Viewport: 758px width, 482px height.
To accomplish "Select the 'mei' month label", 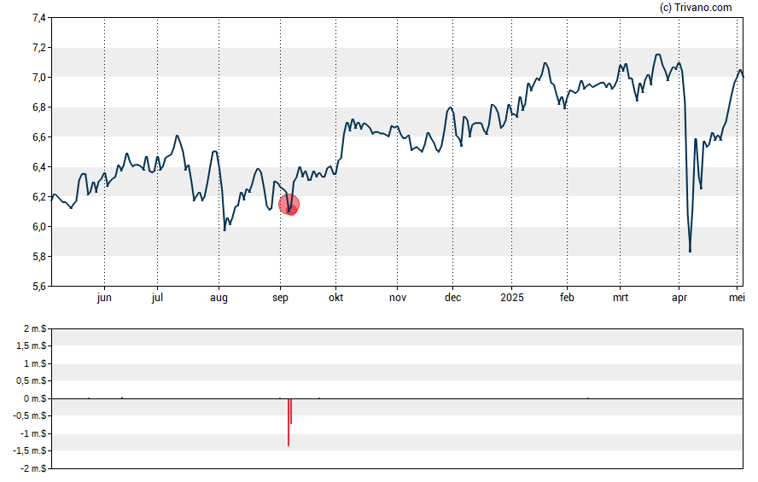I will point(737,298).
